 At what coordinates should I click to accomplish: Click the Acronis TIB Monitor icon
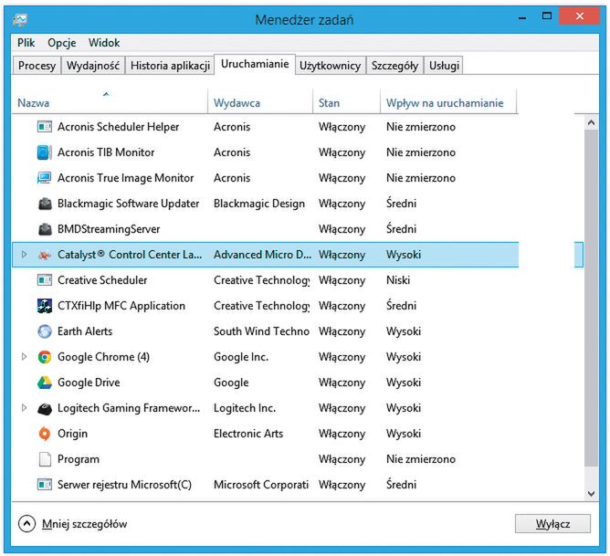coord(45,152)
